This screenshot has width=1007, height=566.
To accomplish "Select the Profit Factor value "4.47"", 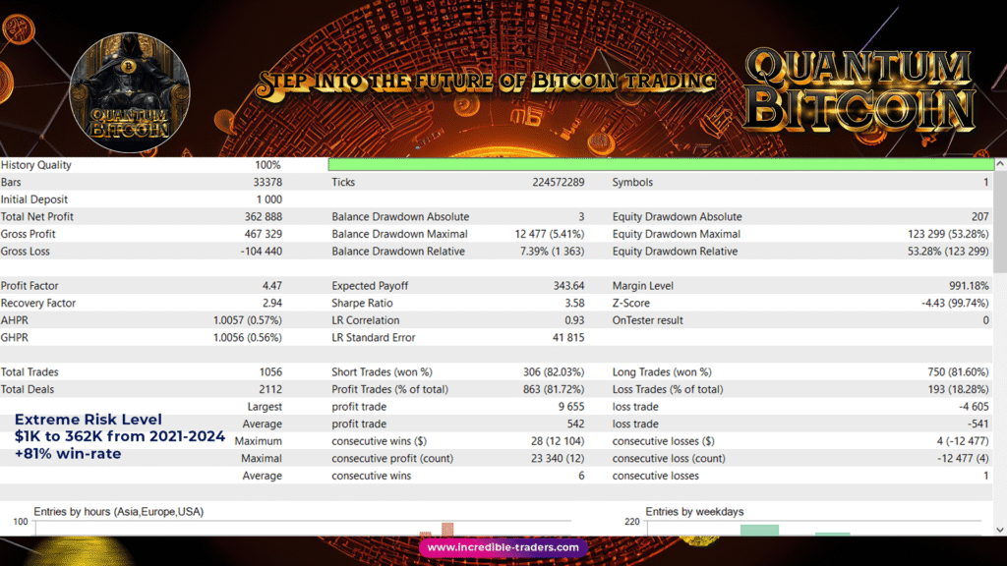I will (x=271, y=286).
